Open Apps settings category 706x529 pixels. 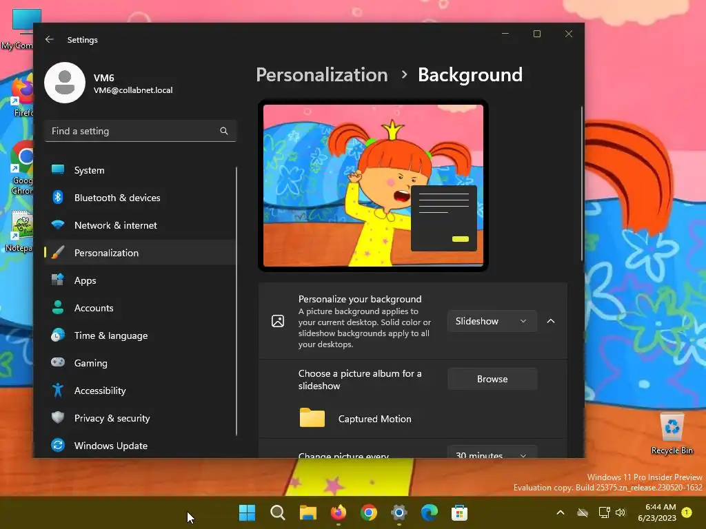(140, 280)
